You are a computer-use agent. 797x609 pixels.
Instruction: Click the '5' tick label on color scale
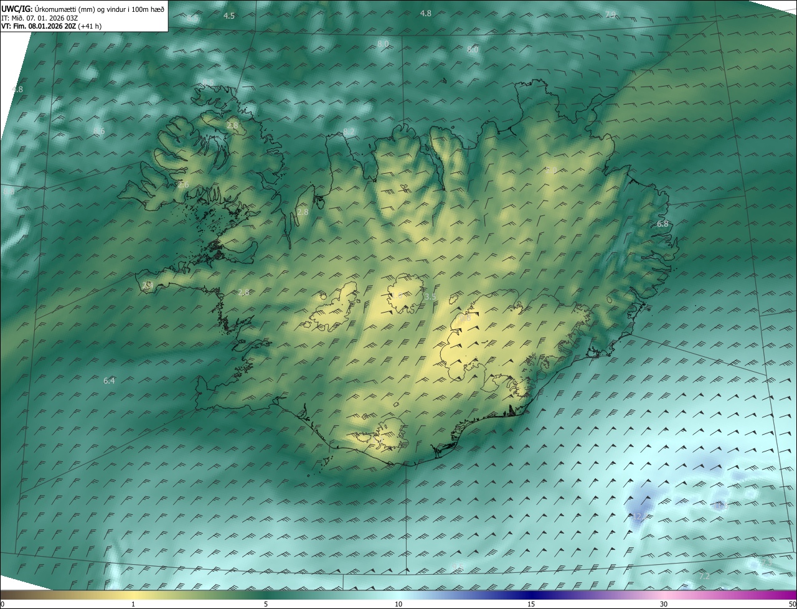[x=266, y=605]
